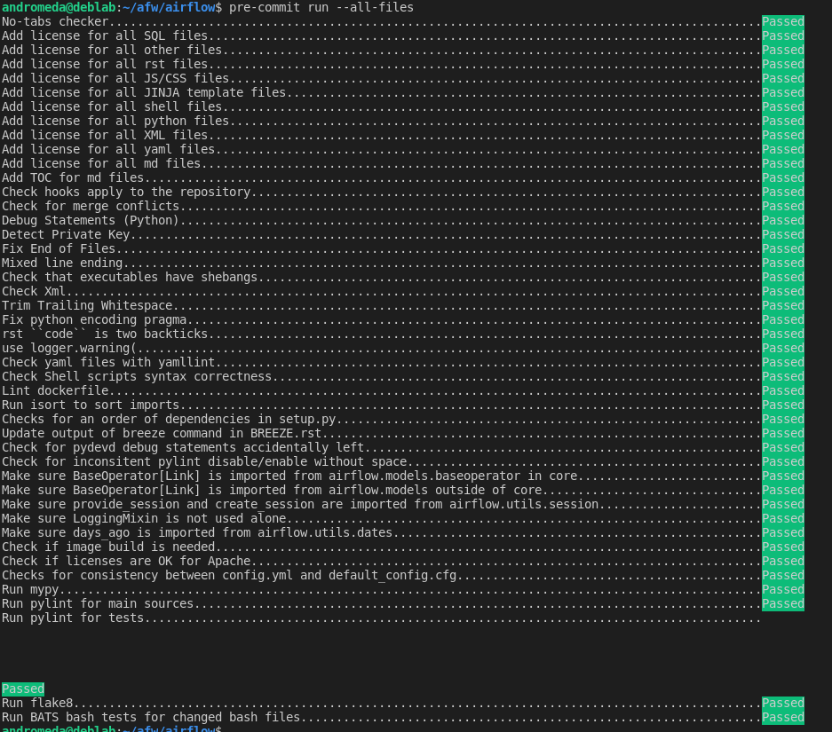Viewport: 832px width, 732px height.
Task: Click 'Passed' status on the Run flake8 row
Action: (x=783, y=704)
